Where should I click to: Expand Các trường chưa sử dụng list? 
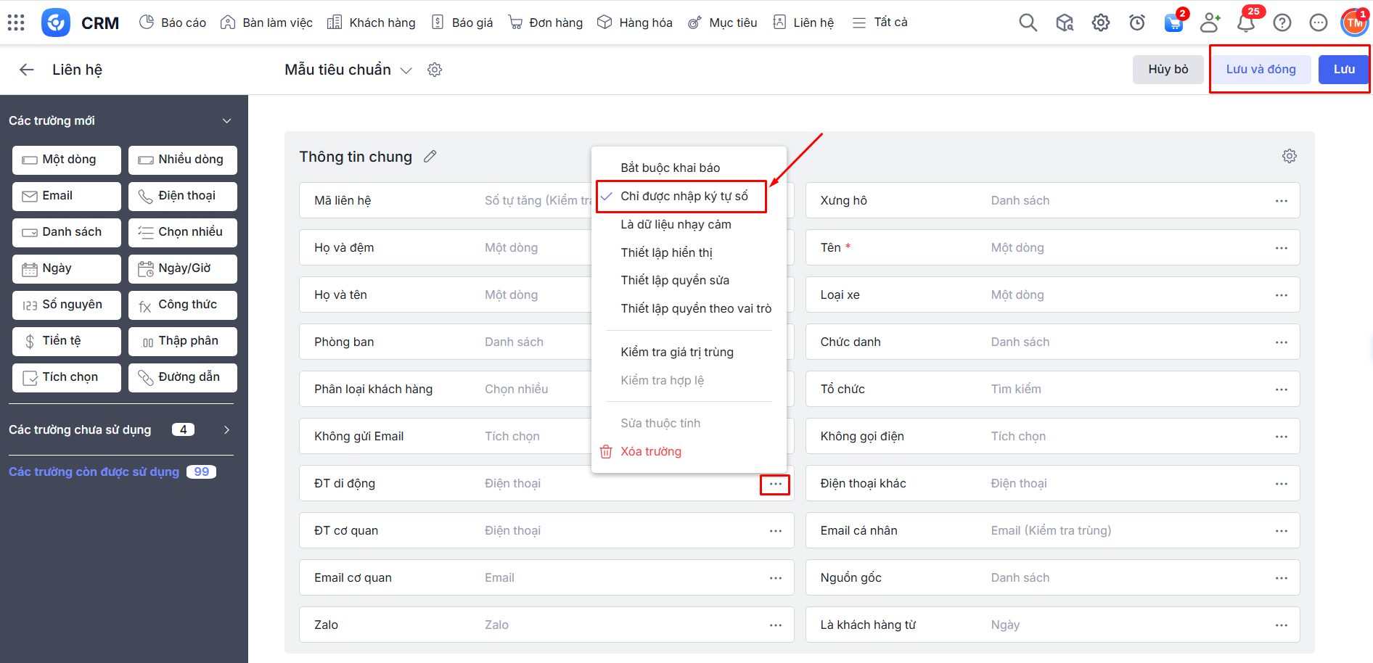point(226,430)
